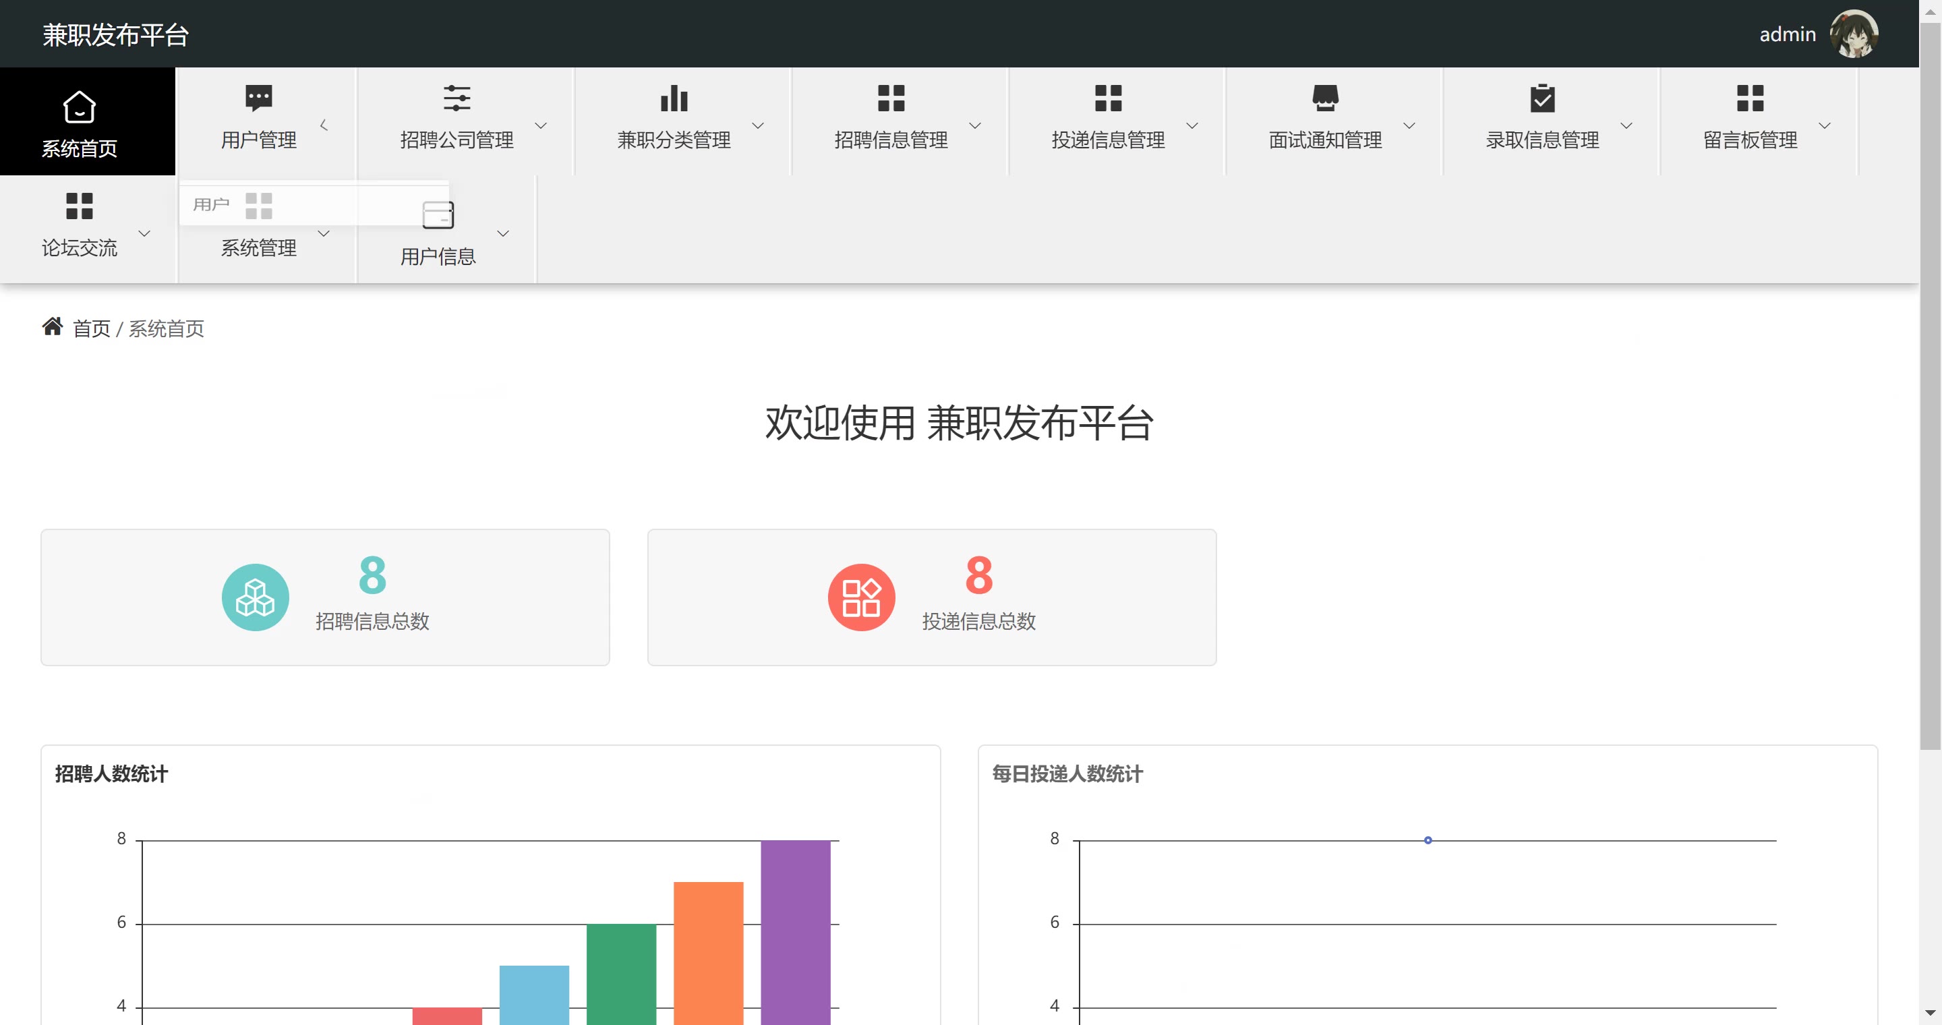Click the chat bubble icon for 用户管理
This screenshot has height=1025, width=1942.
pos(258,98)
